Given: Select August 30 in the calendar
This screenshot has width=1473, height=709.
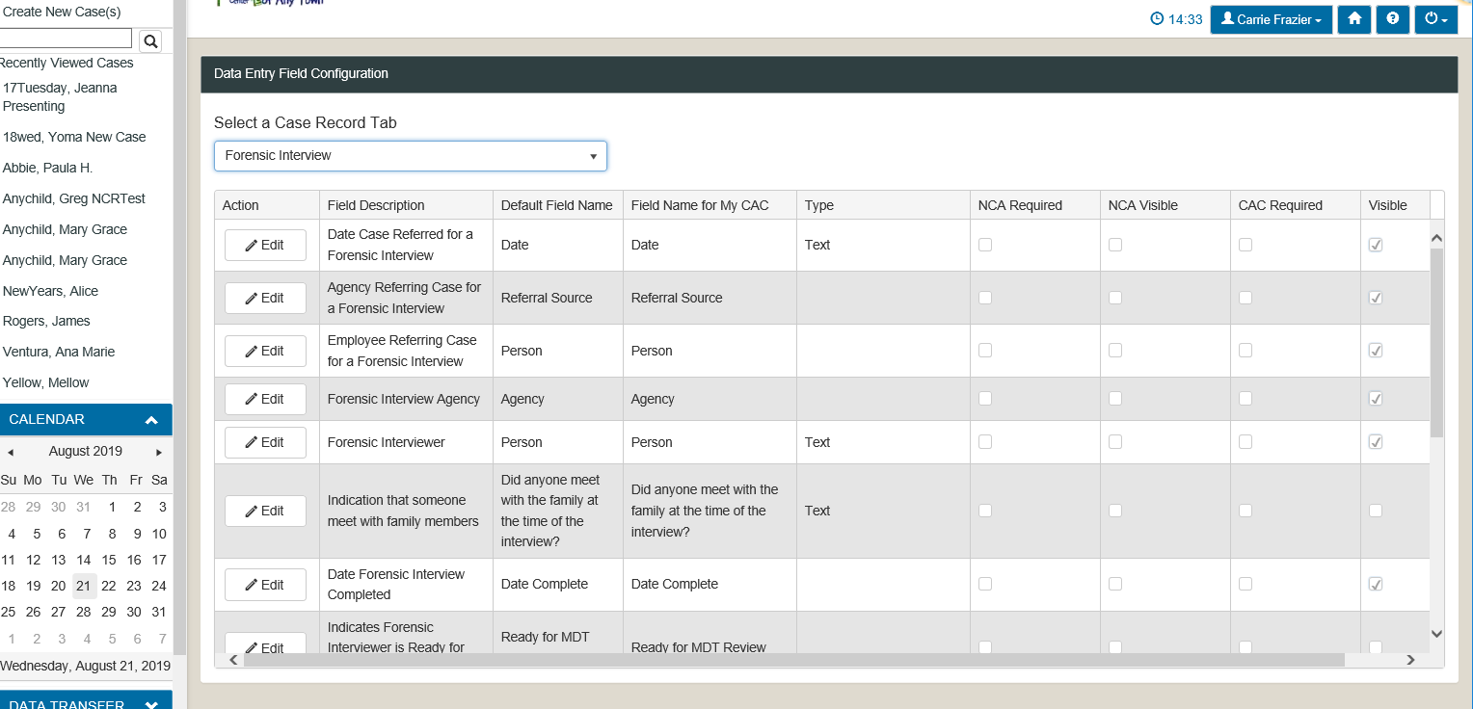Looking at the screenshot, I should coord(134,612).
